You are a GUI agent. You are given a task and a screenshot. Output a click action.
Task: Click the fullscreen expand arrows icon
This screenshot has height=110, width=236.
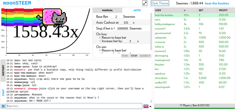coord(145,3)
